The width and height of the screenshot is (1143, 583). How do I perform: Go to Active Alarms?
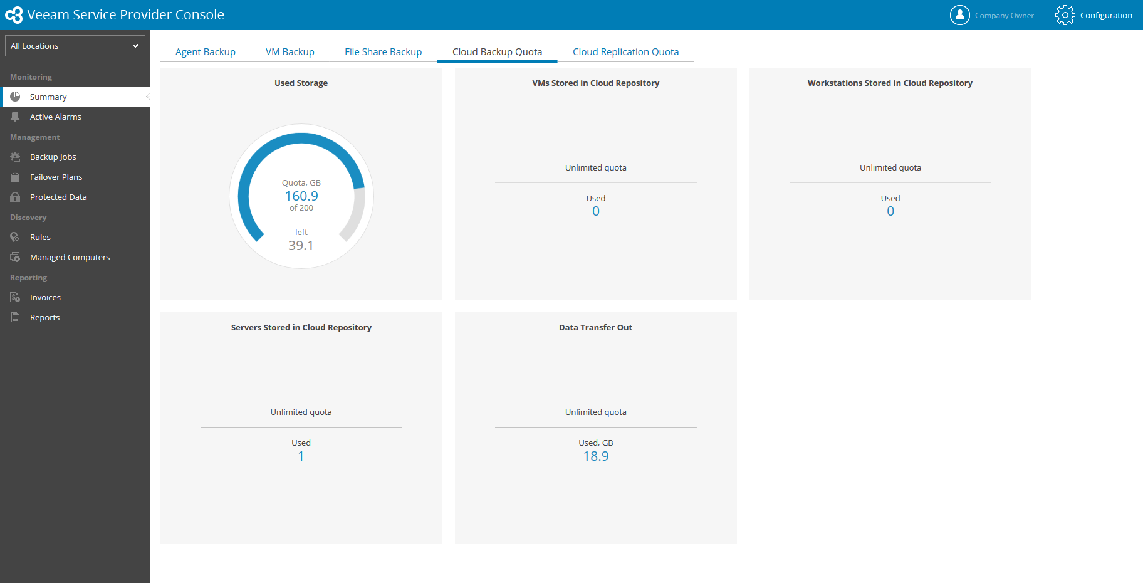(x=75, y=117)
